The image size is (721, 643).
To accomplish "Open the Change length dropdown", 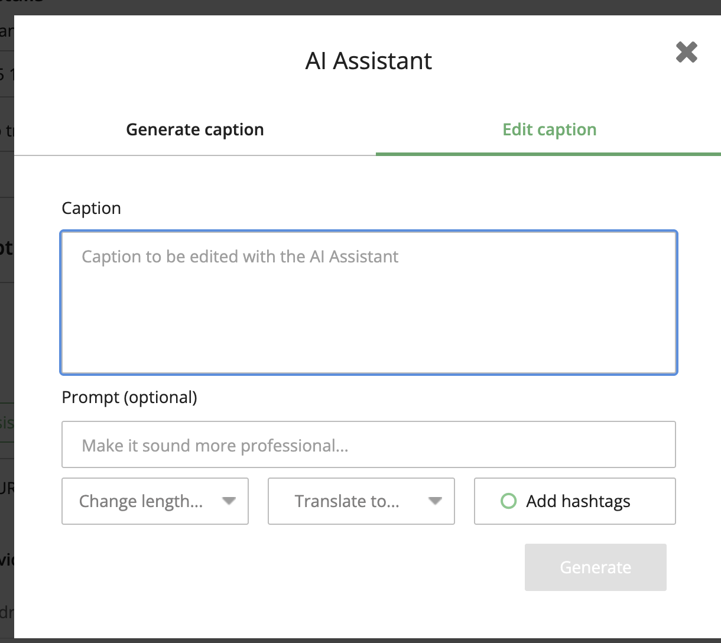I will point(142,501).
